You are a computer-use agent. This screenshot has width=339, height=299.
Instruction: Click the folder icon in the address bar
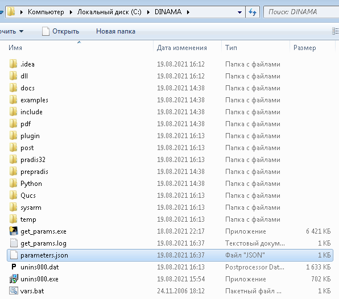pos(11,12)
